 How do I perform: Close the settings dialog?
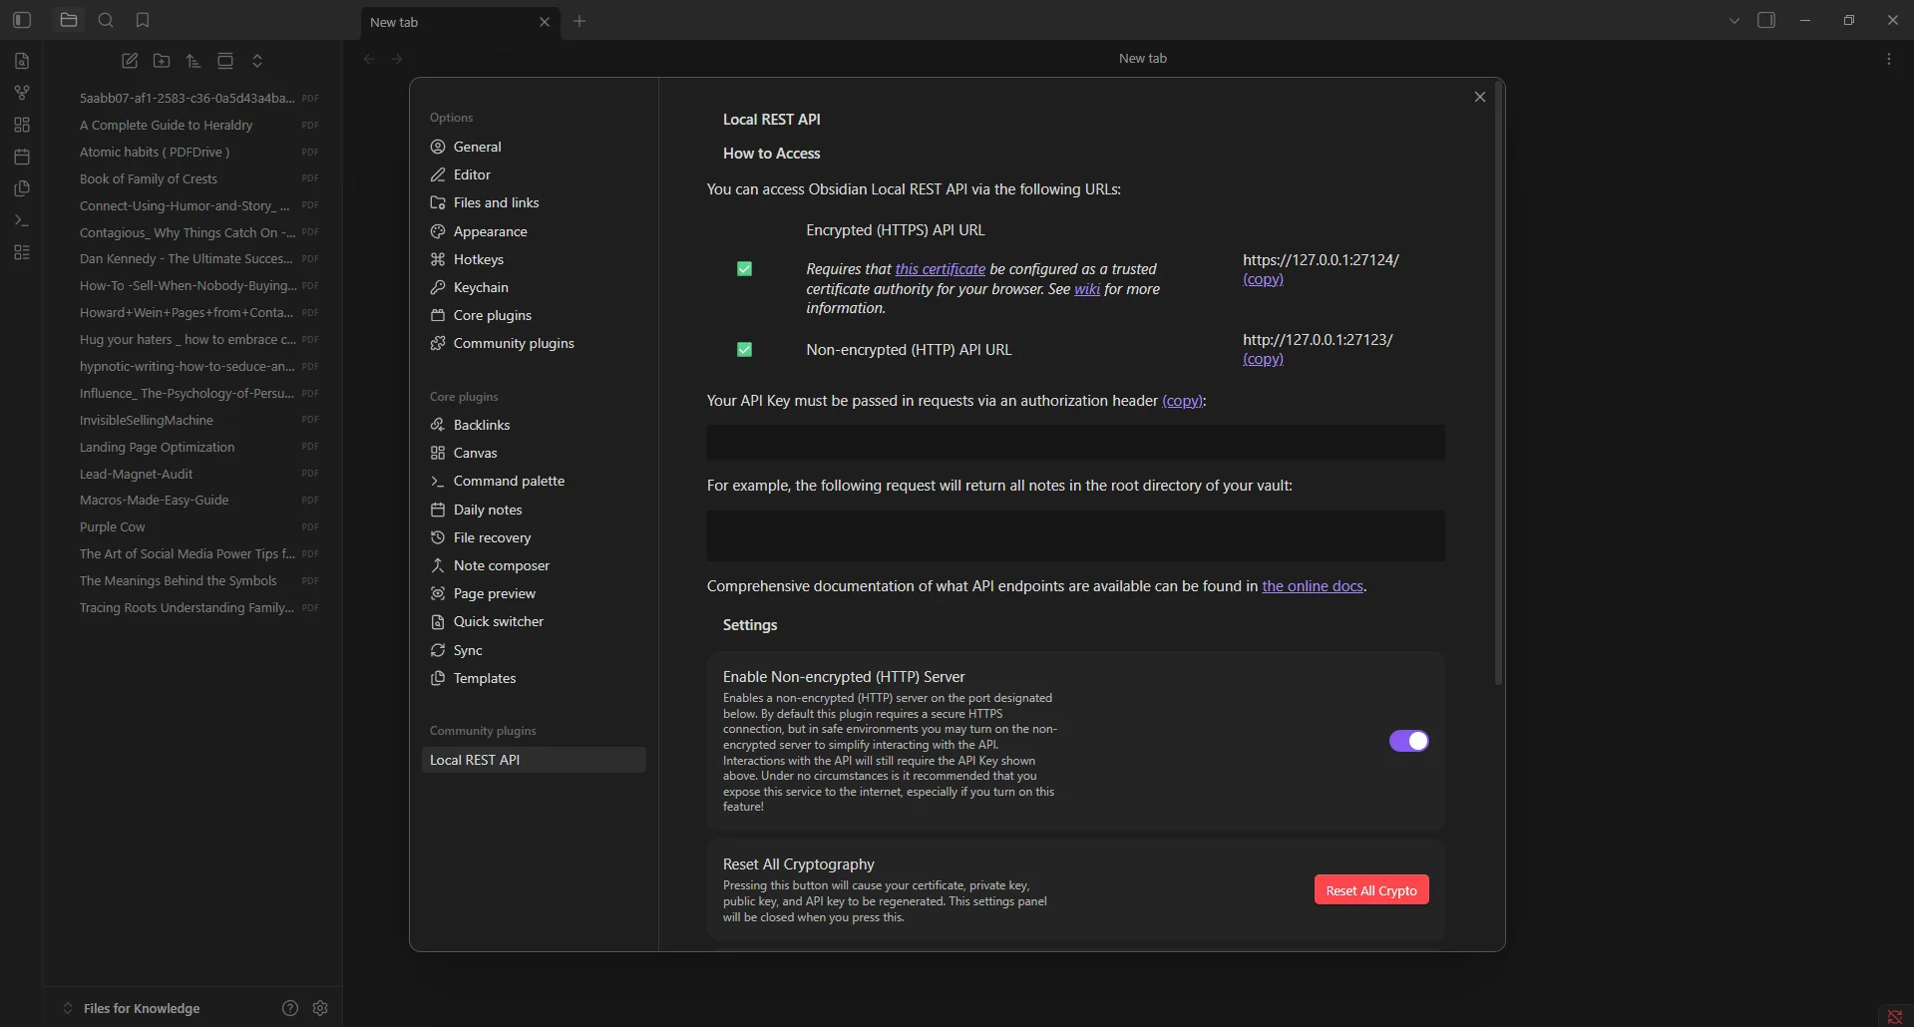pyautogui.click(x=1480, y=97)
